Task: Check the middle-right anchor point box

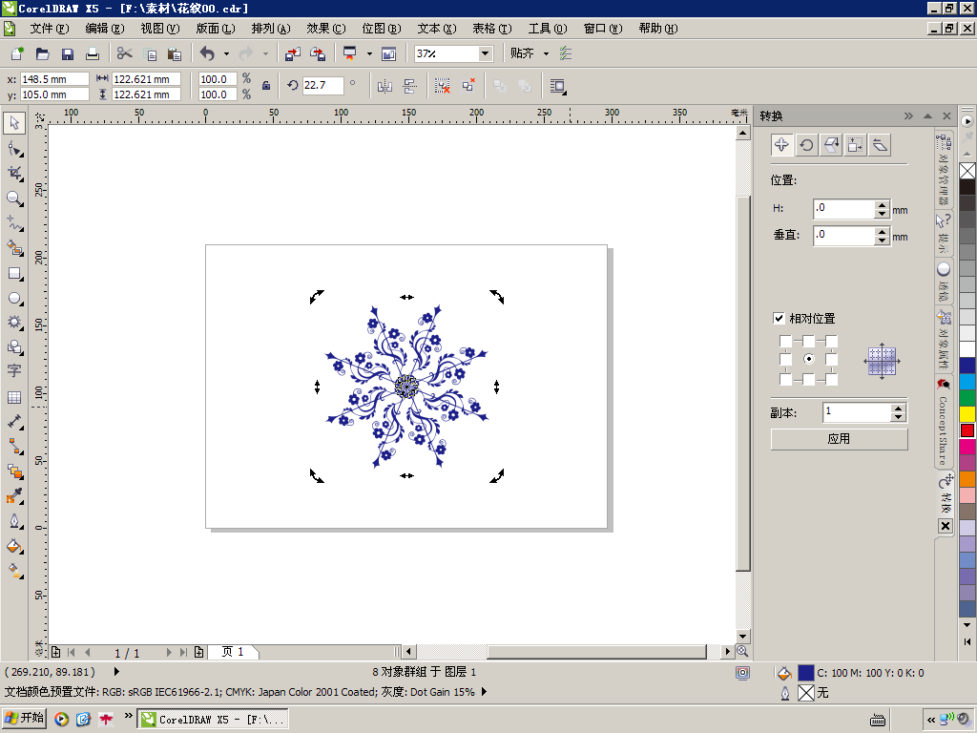Action: 831,360
